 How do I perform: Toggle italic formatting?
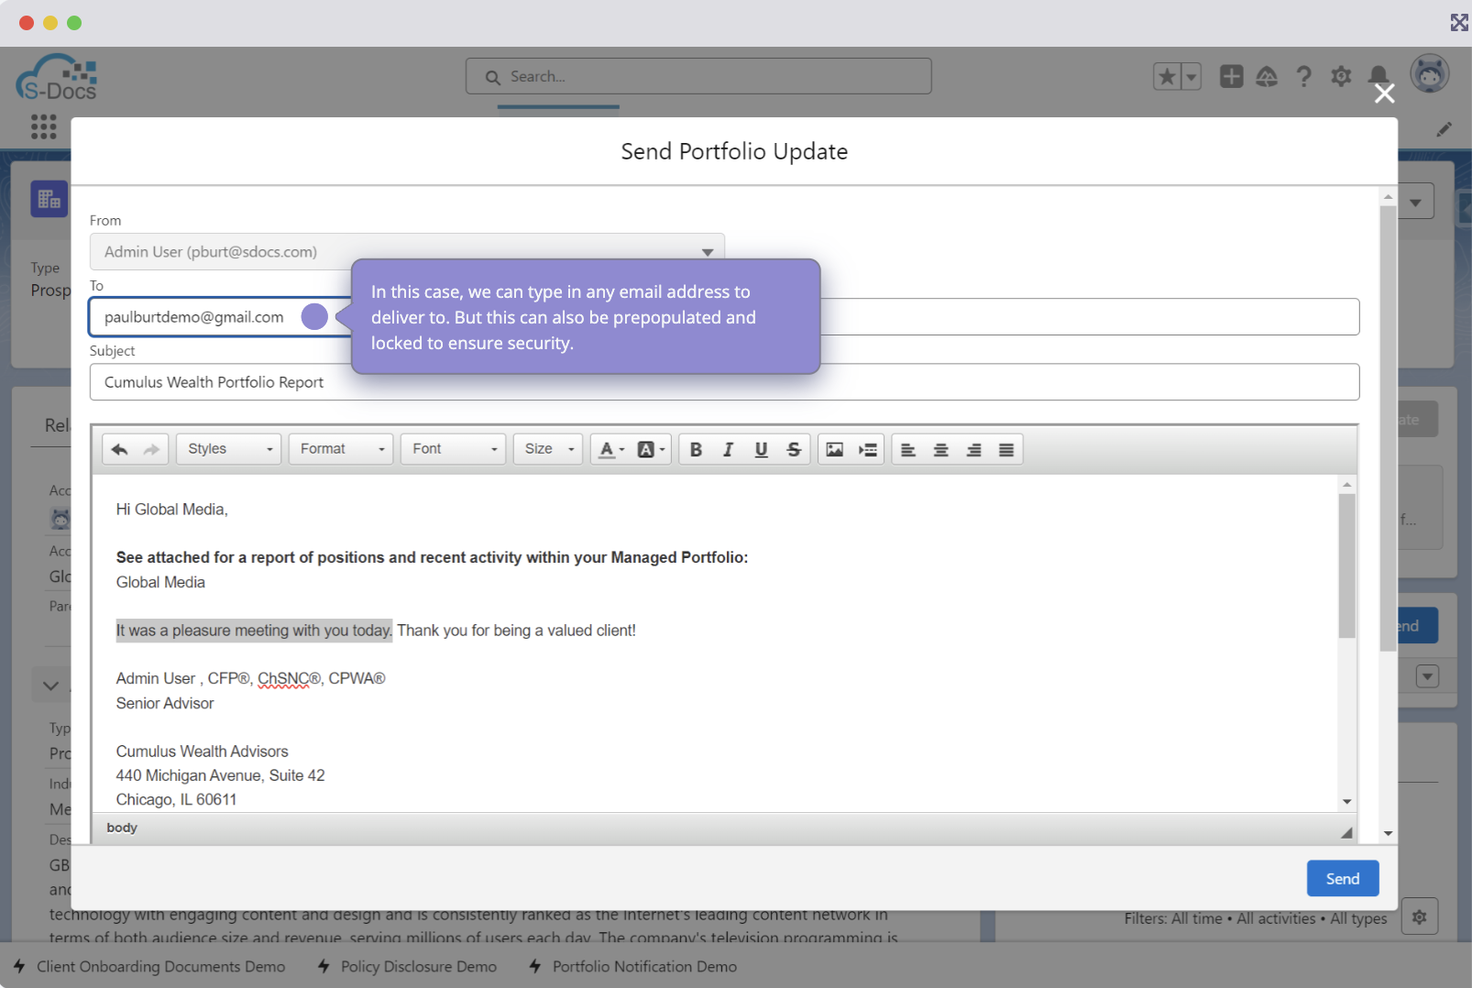tap(729, 449)
